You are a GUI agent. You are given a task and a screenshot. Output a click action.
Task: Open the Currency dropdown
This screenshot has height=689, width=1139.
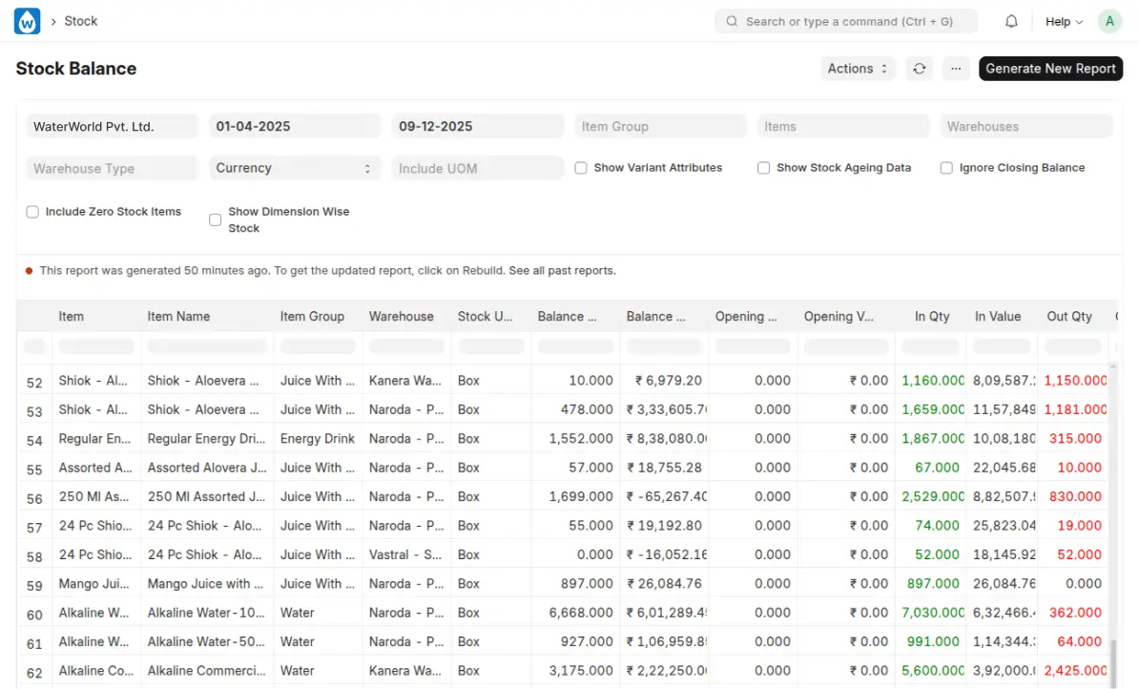tap(294, 168)
